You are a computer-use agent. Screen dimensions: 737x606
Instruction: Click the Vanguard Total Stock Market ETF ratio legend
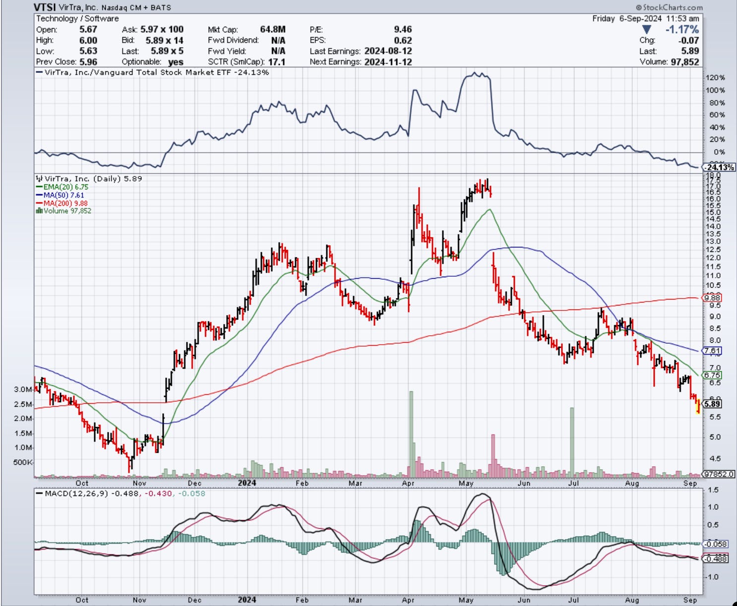(x=153, y=72)
